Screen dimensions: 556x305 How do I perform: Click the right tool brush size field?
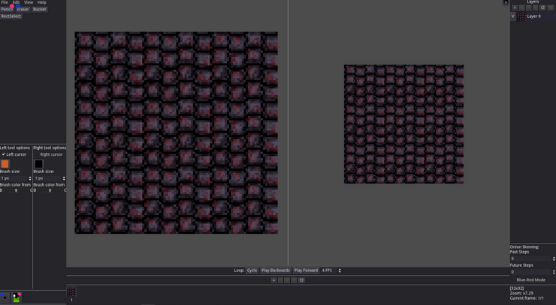48,178
